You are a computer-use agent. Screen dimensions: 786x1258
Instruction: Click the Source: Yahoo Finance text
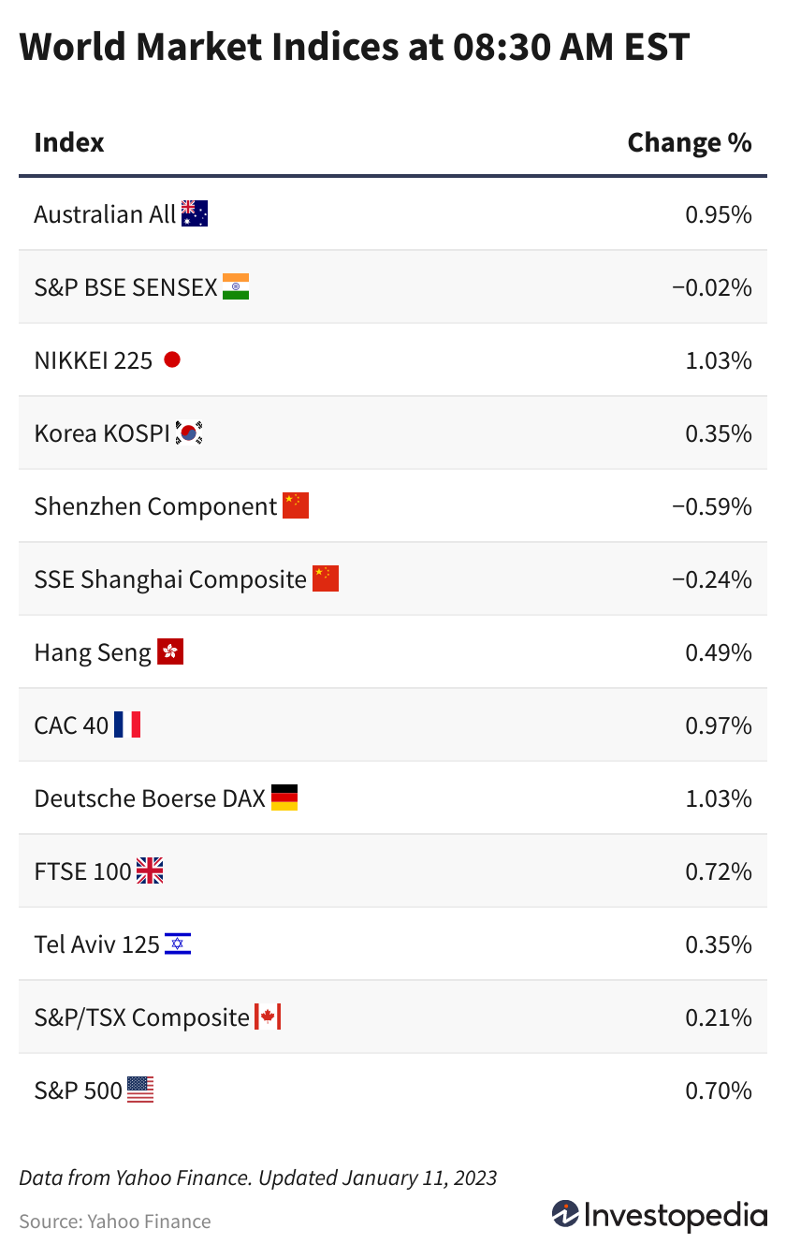(x=115, y=1221)
